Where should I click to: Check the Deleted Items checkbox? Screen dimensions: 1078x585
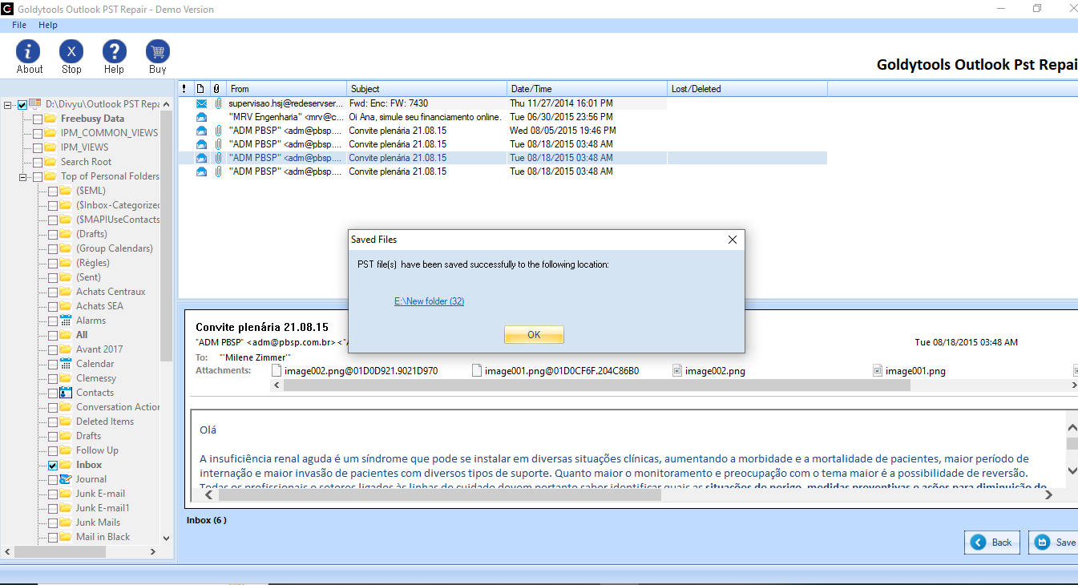53,422
